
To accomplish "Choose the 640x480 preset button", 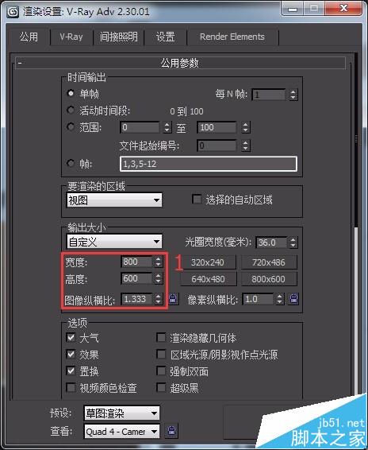I will (x=209, y=279).
